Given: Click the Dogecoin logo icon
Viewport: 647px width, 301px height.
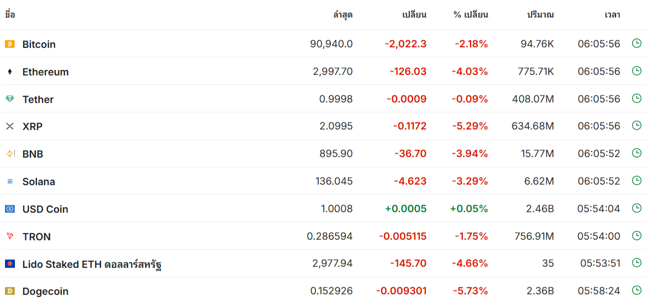Looking at the screenshot, I should [9, 291].
